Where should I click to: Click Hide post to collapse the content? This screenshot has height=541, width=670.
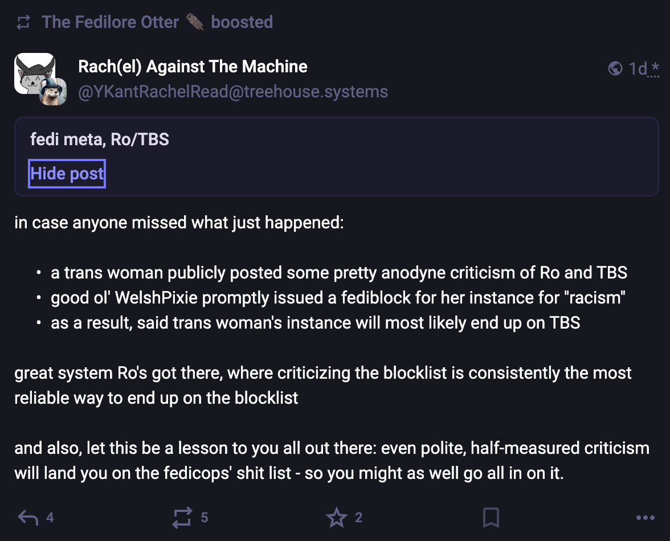(x=67, y=174)
